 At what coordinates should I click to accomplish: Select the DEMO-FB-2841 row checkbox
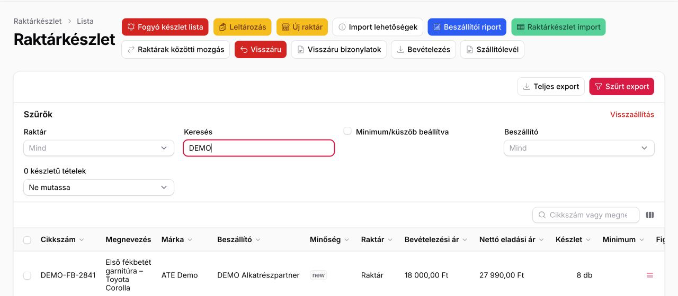[x=27, y=275]
